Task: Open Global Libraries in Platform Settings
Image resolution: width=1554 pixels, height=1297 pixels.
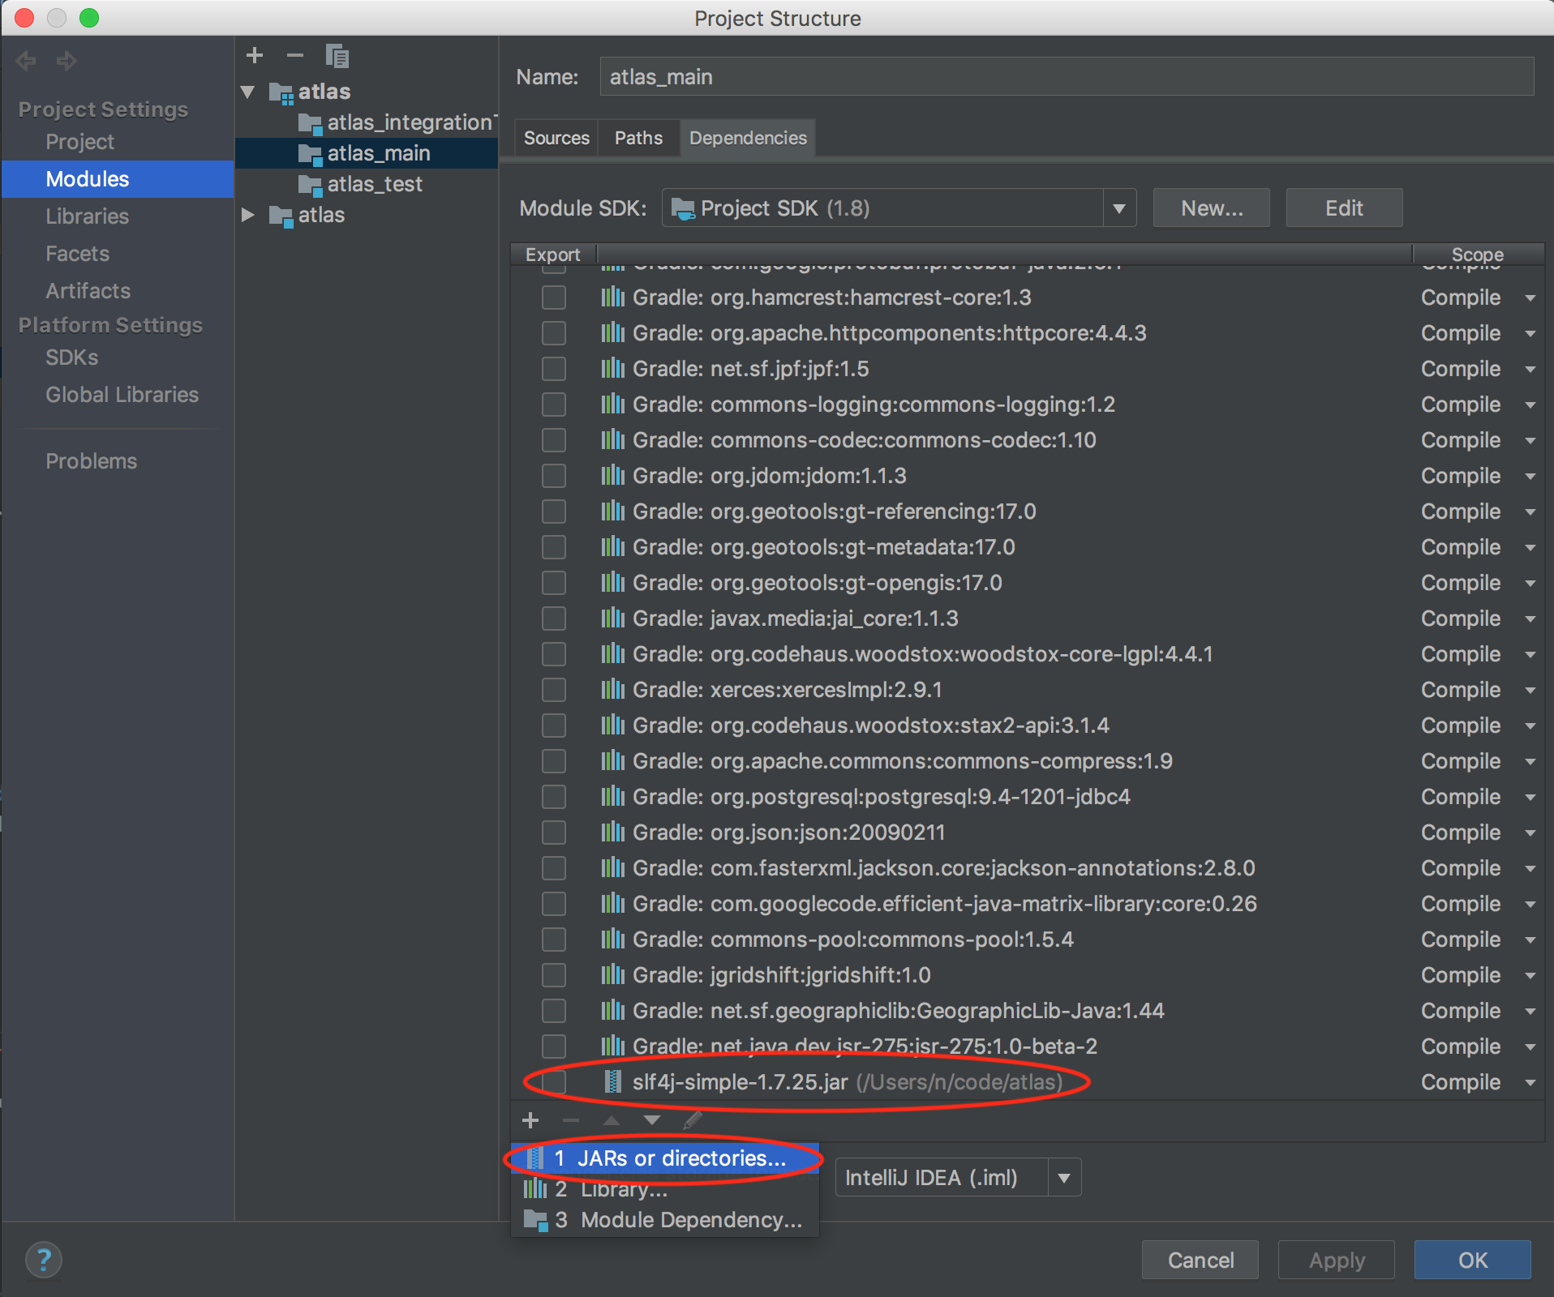Action: (x=122, y=395)
